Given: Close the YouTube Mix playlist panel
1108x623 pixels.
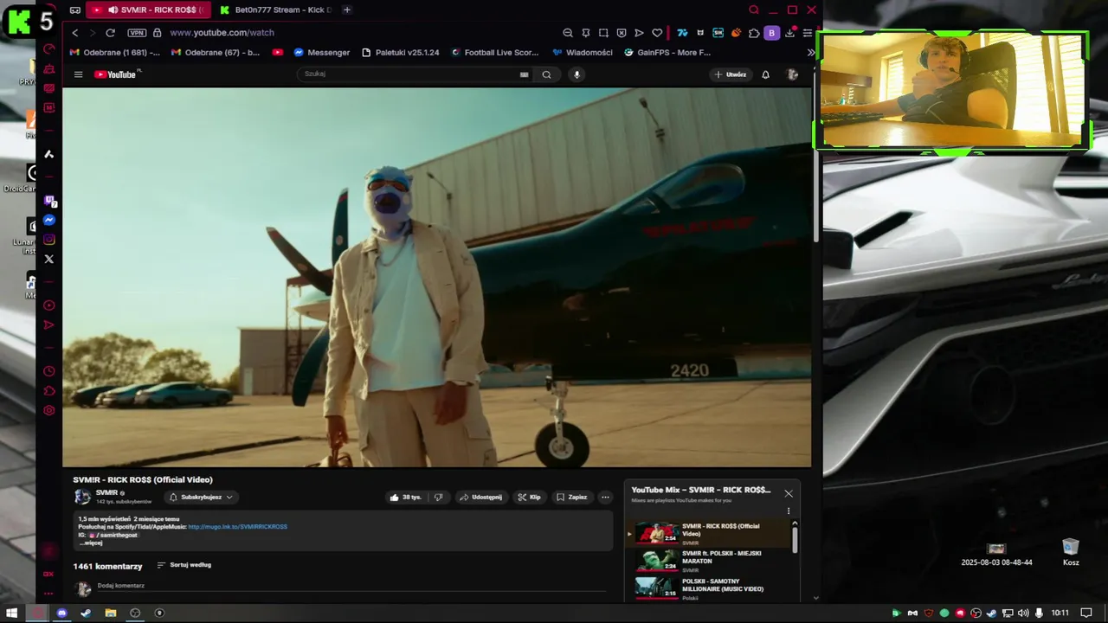Looking at the screenshot, I should pyautogui.click(x=789, y=493).
